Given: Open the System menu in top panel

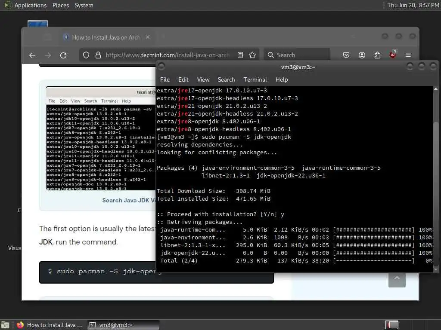Looking at the screenshot, I should tap(84, 5).
